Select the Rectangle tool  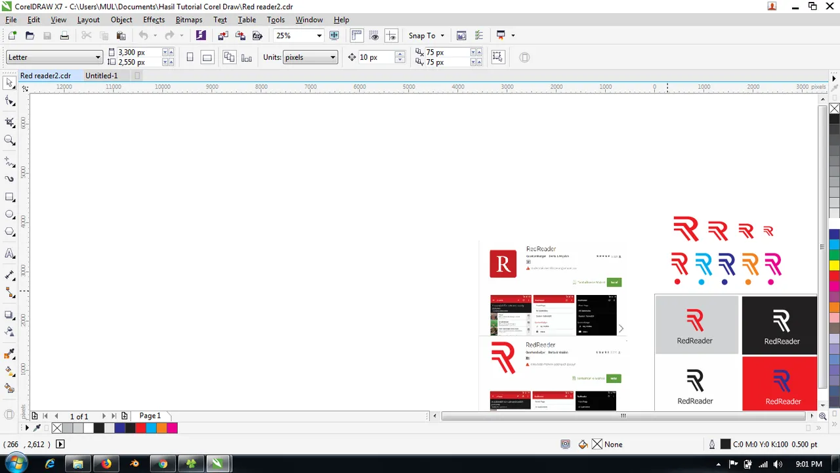tap(10, 197)
